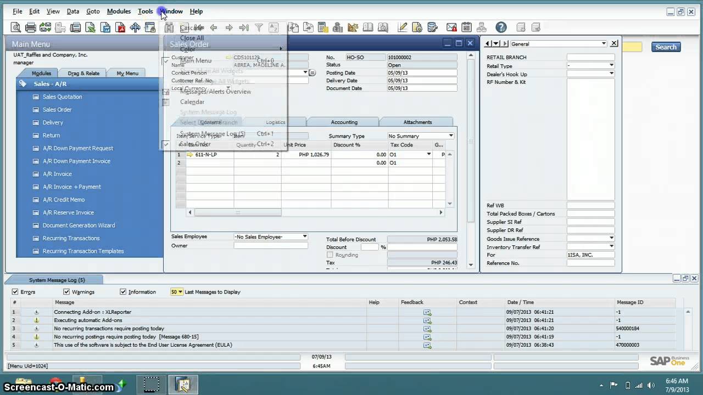Go to the next record arrow

(x=229, y=27)
